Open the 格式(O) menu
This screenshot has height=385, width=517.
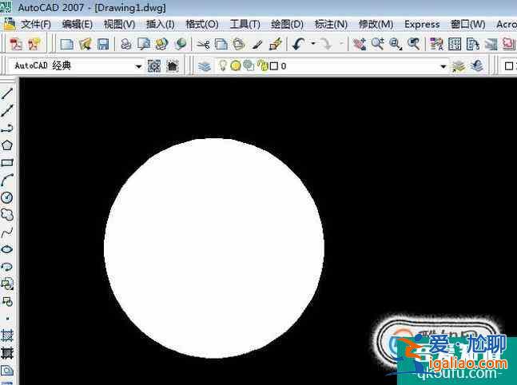(x=202, y=25)
